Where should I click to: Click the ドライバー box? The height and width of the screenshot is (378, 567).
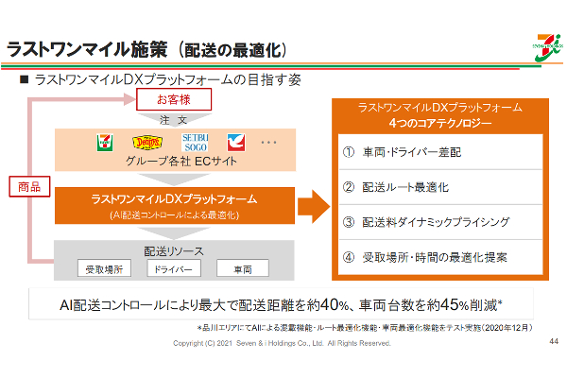pos(173,269)
